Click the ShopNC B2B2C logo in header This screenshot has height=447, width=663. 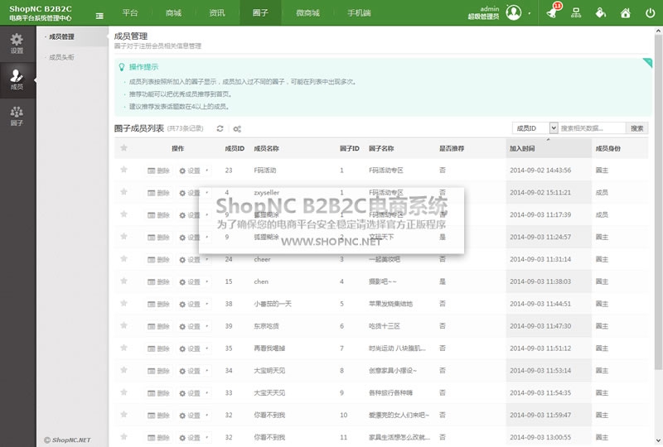[41, 13]
